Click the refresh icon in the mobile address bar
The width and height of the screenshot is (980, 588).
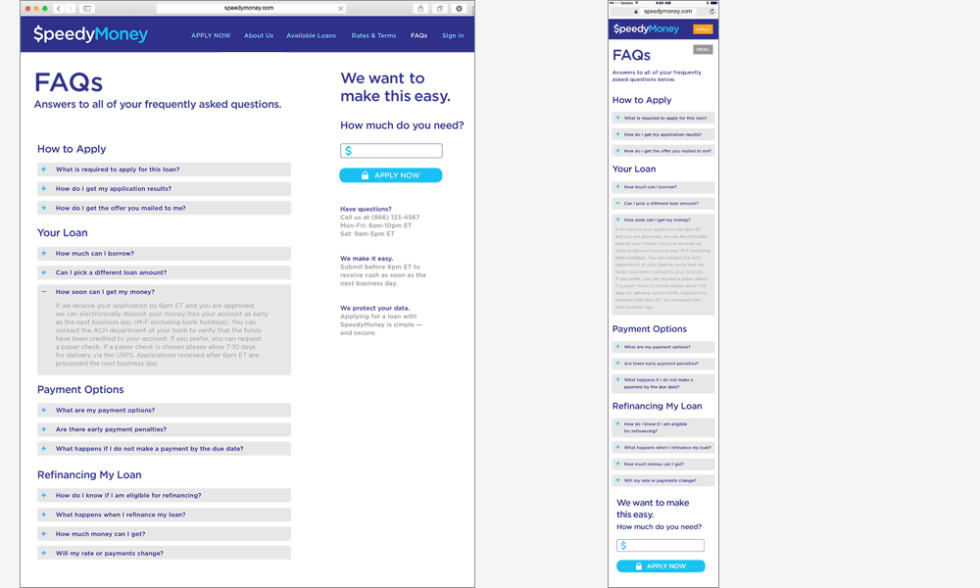712,11
